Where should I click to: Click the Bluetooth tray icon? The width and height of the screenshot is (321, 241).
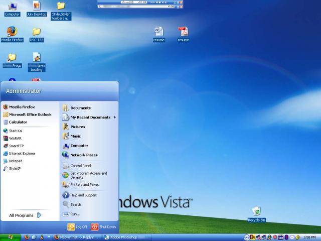point(286,237)
